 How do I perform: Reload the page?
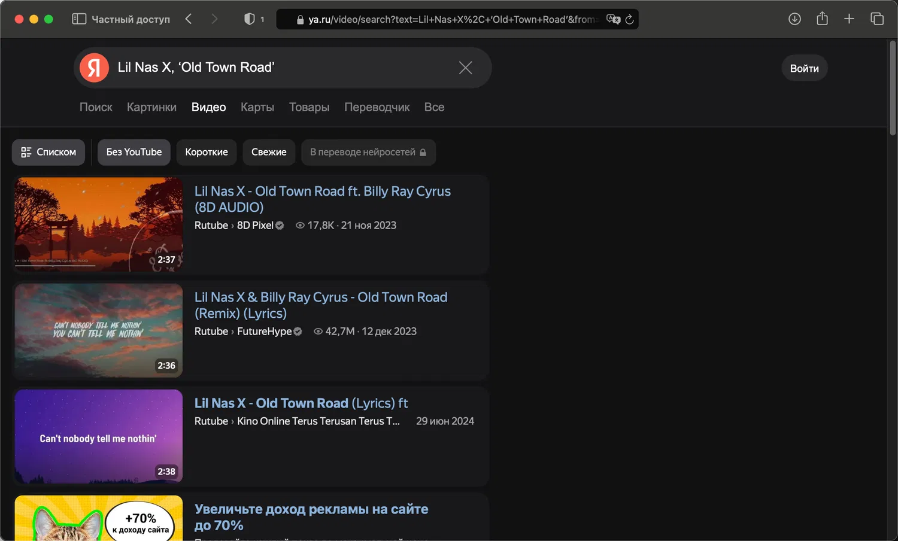[x=629, y=19]
